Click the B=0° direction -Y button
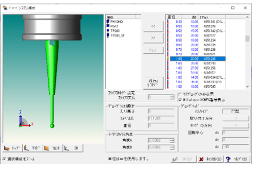 (236, 125)
